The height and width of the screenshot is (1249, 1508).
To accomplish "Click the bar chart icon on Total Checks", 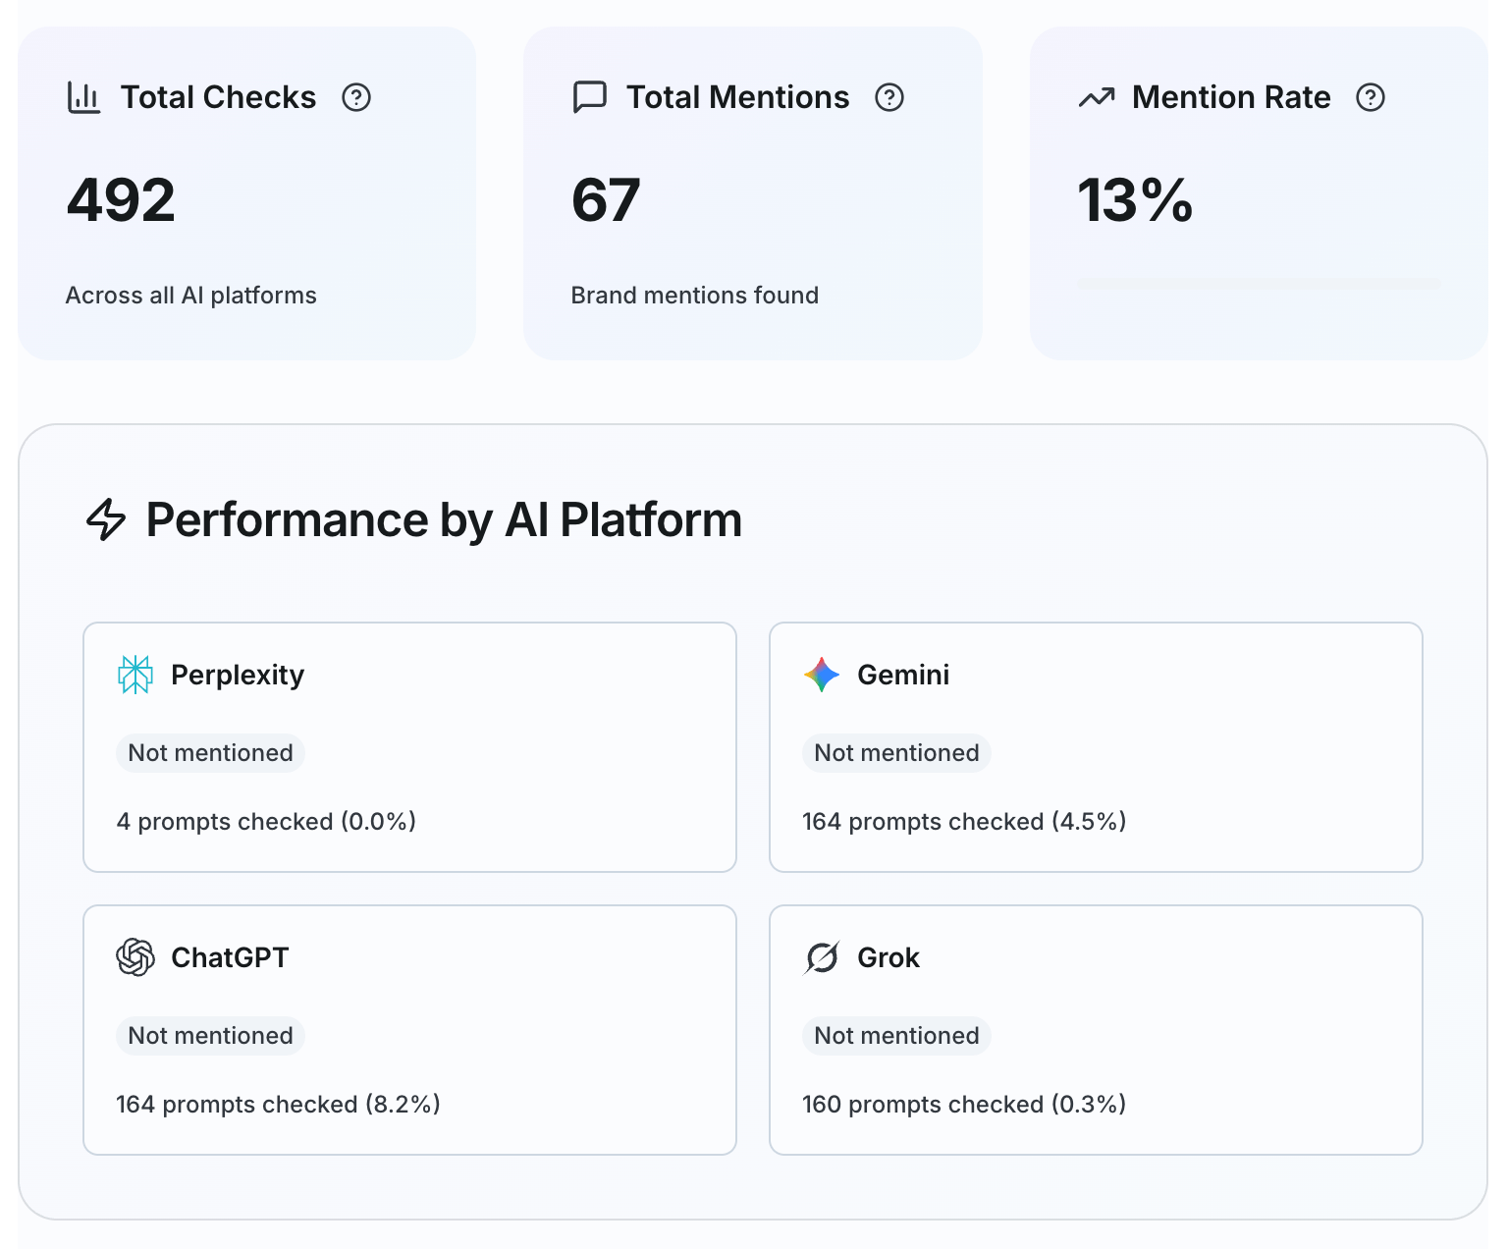I will (83, 96).
